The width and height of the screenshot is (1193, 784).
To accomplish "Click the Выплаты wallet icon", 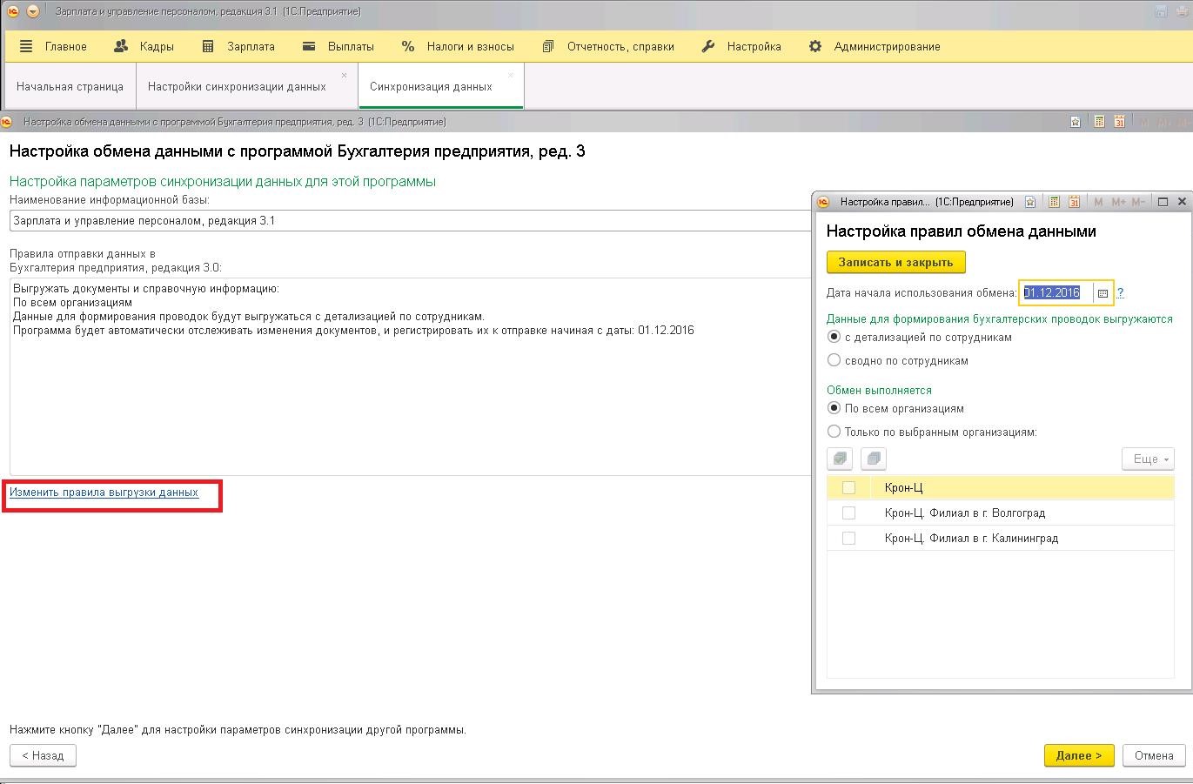I will [x=309, y=46].
